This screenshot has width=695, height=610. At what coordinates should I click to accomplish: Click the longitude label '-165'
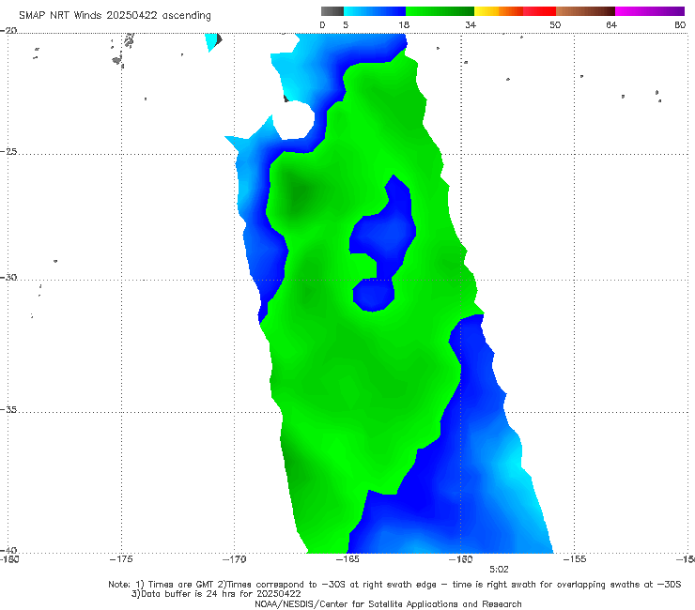347,559
